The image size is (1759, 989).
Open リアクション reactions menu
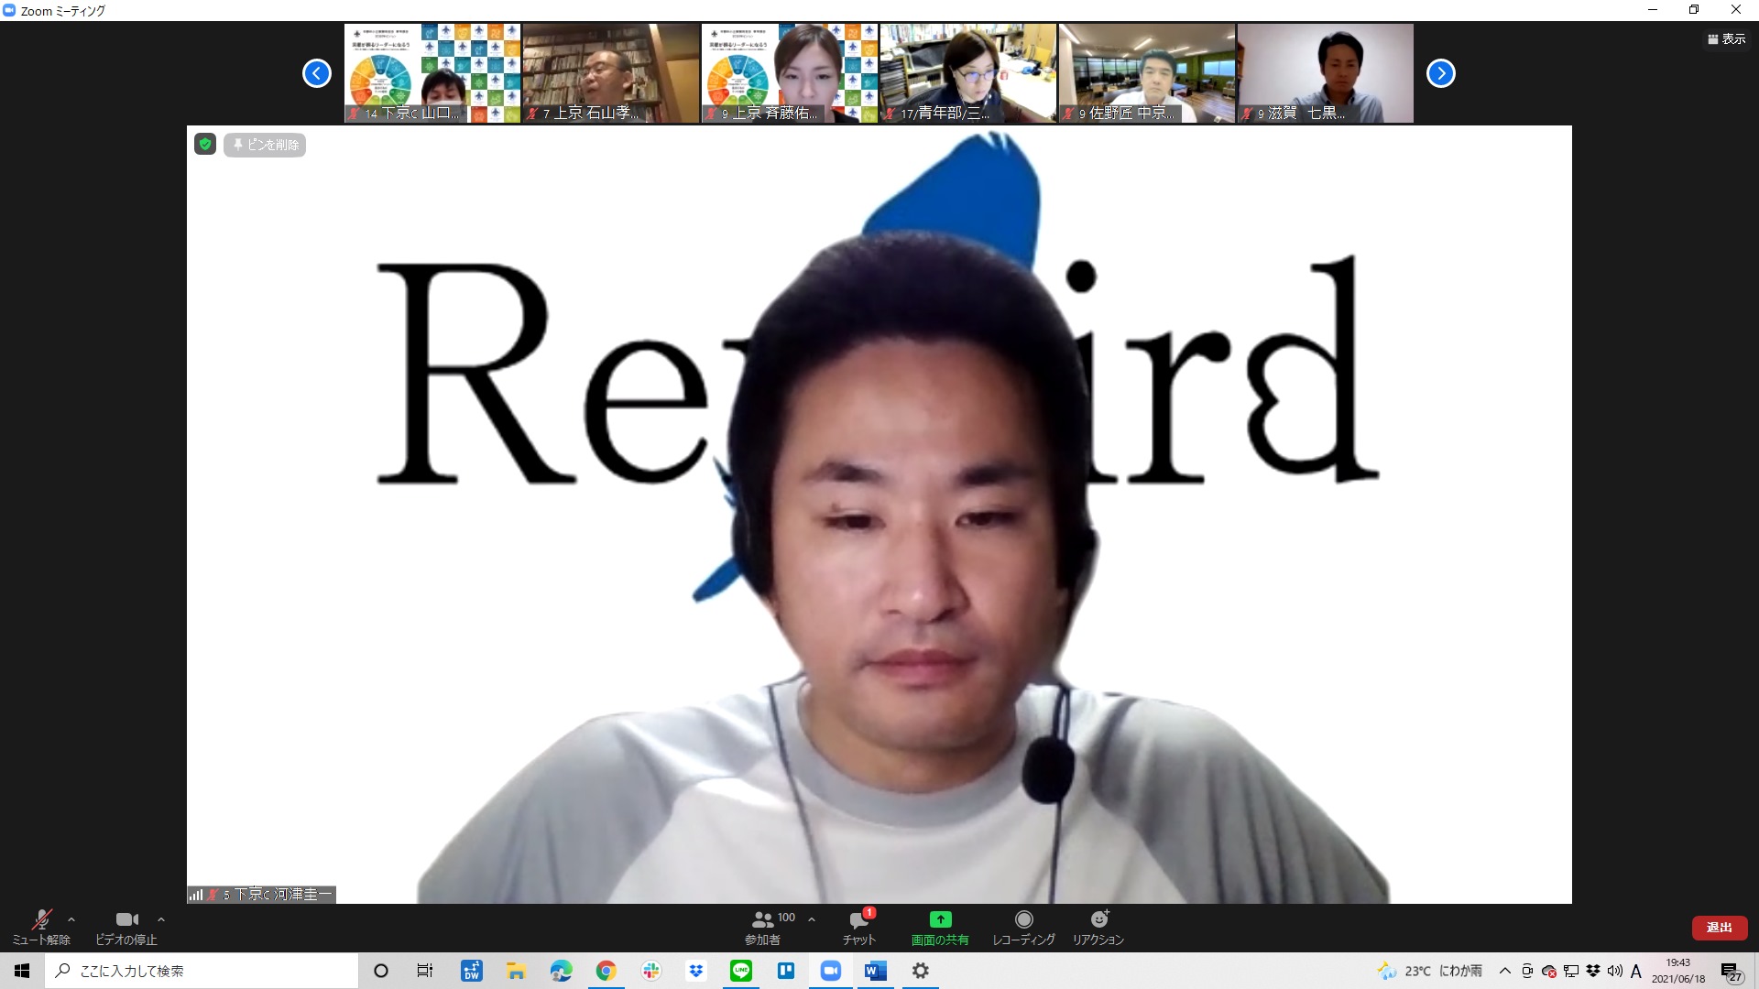pos(1098,927)
